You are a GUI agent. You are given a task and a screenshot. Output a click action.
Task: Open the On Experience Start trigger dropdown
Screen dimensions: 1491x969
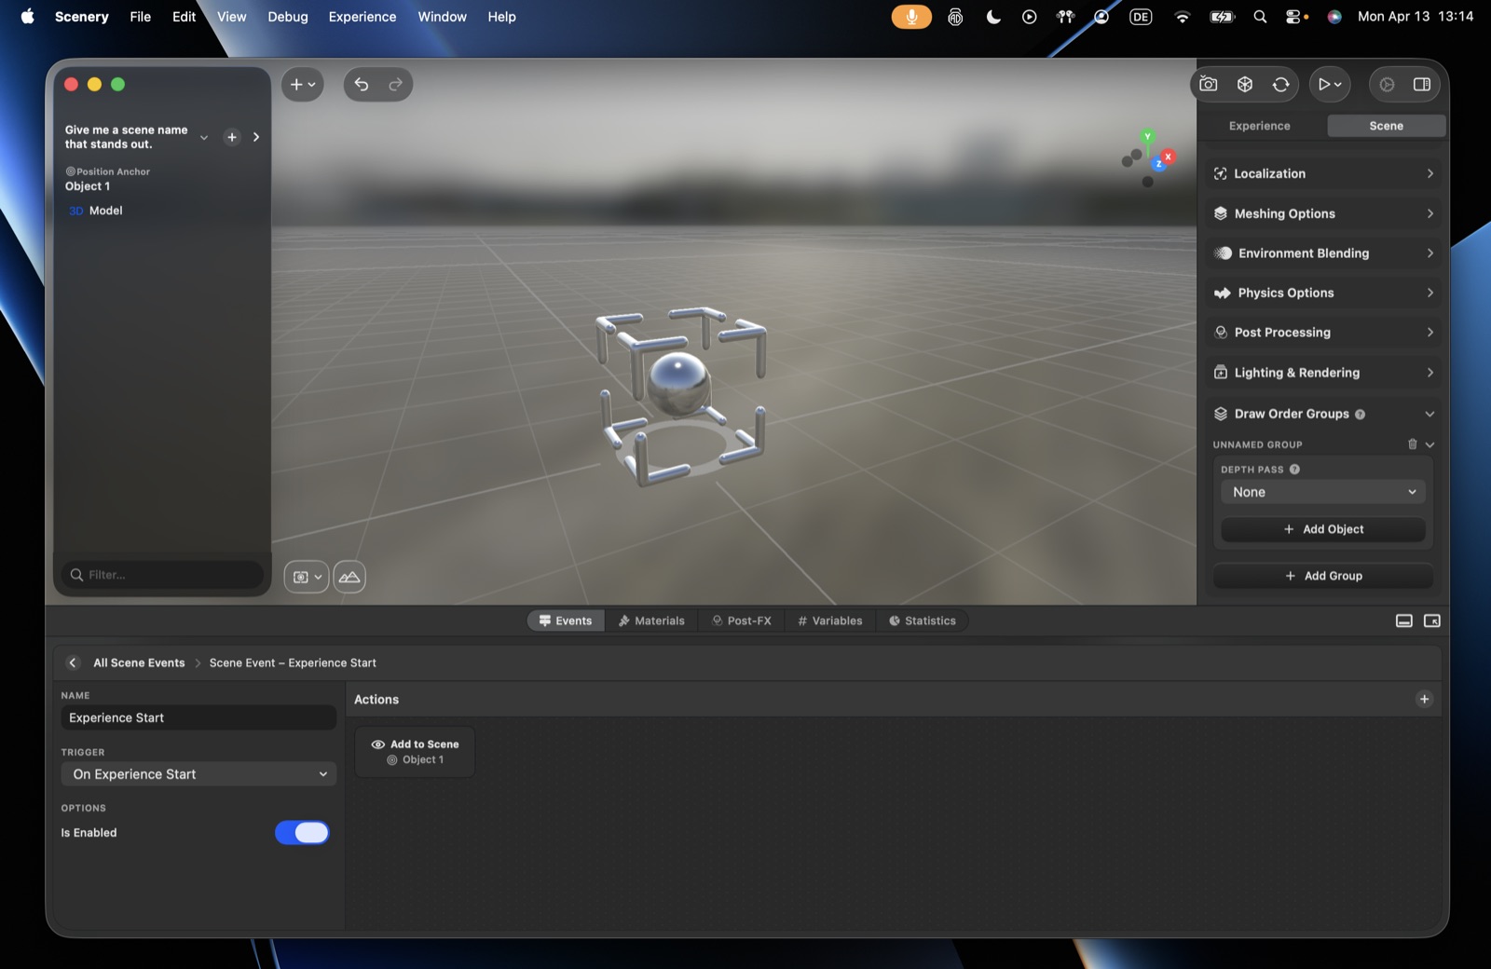198,774
